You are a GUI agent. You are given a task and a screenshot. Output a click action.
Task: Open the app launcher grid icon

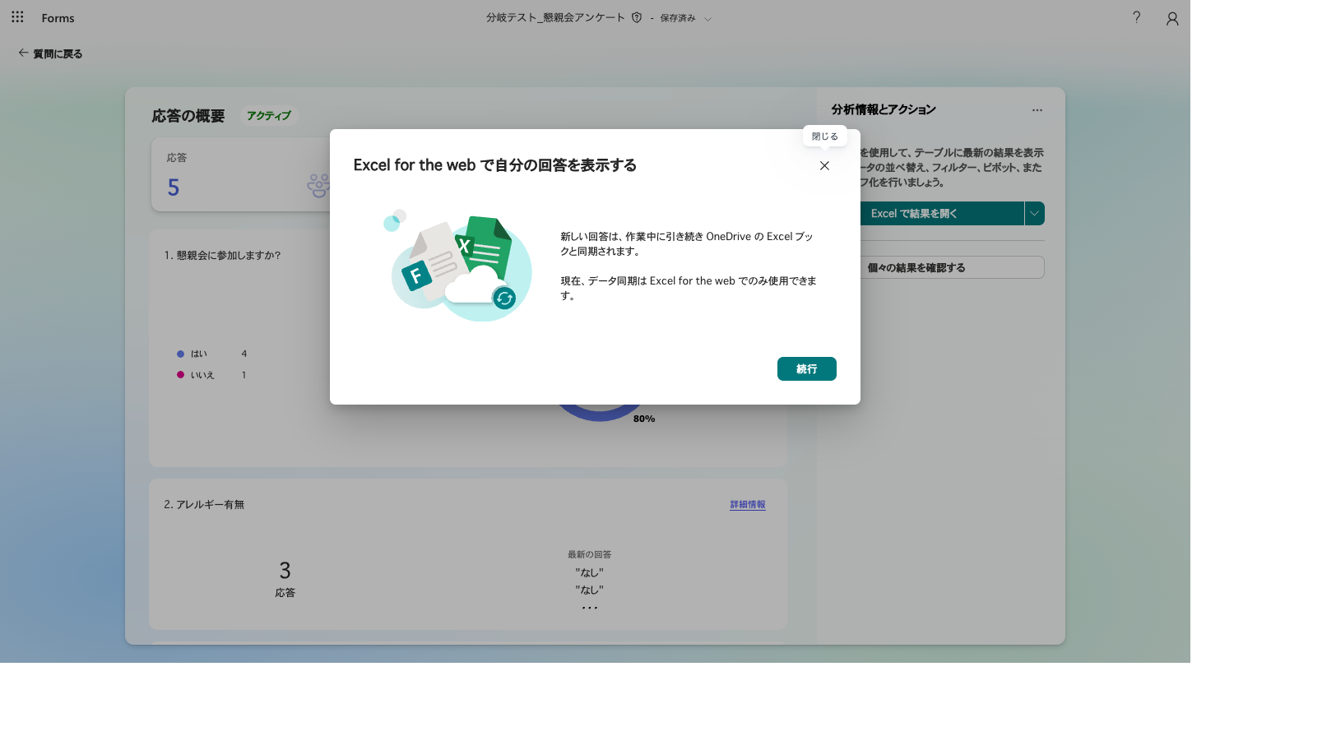[x=17, y=17]
